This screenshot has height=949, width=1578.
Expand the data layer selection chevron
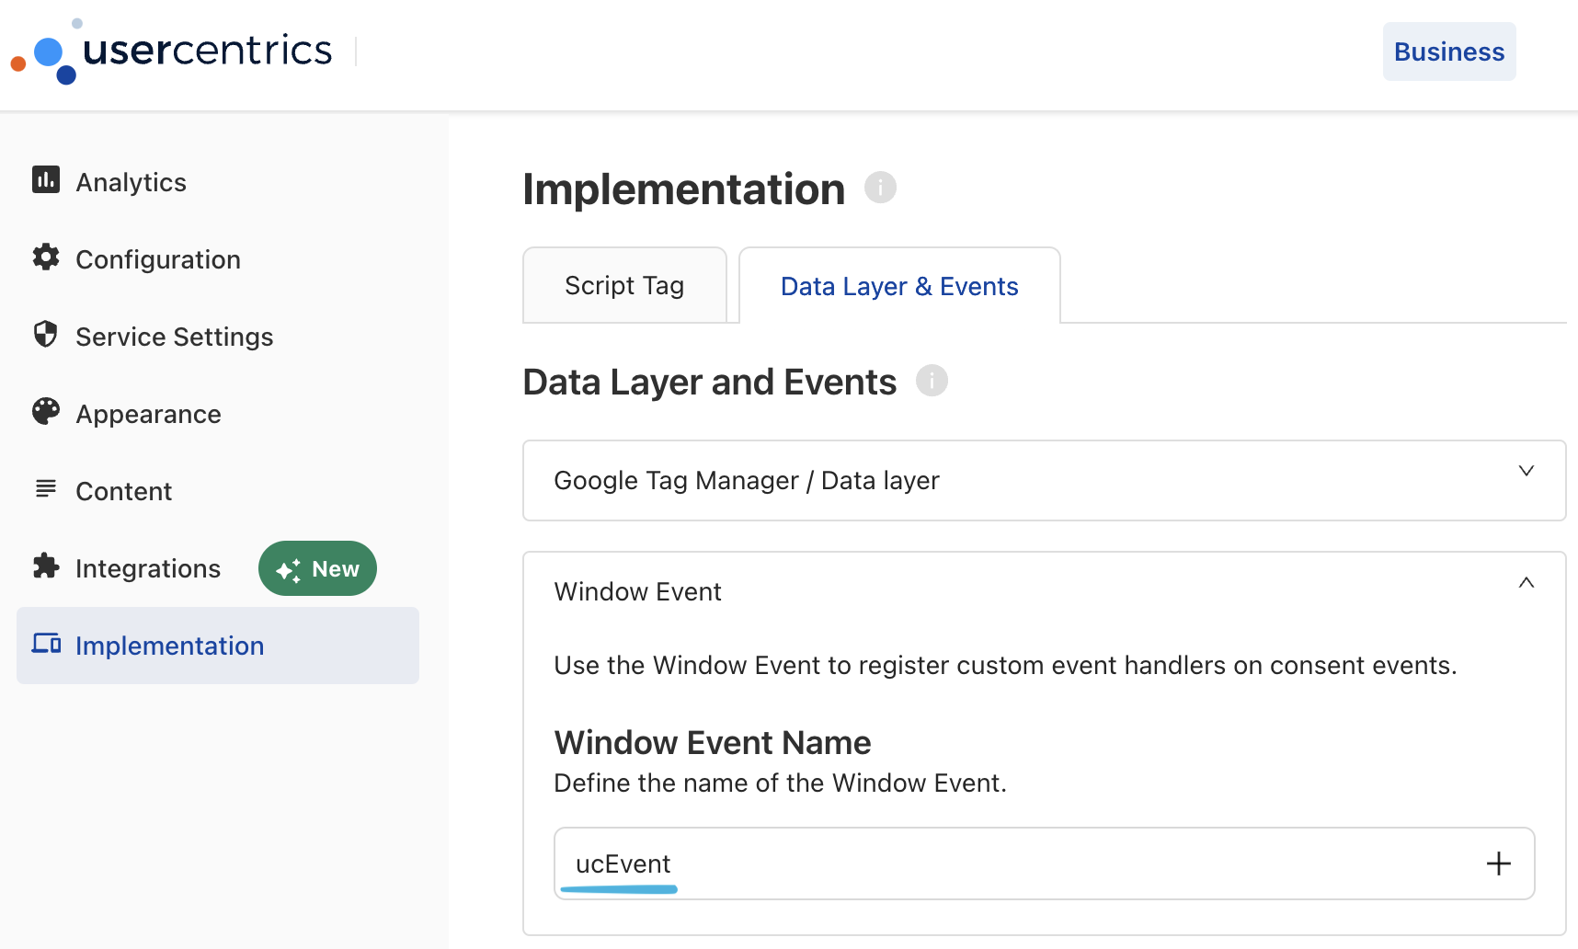1526,470
